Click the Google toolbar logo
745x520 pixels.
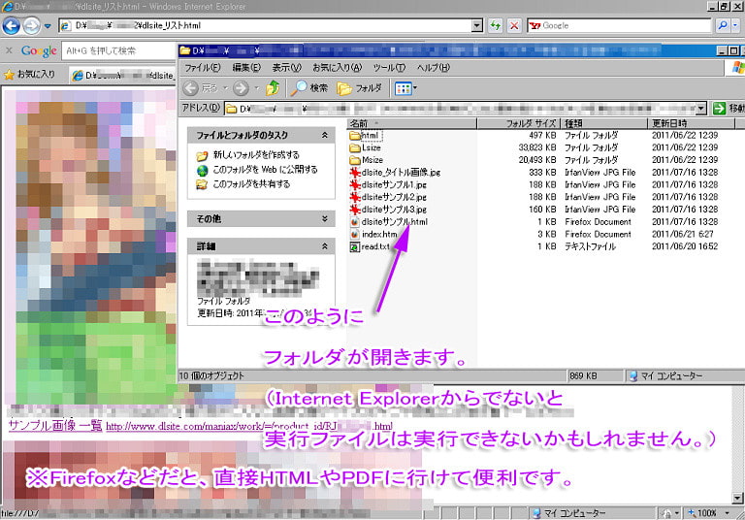click(39, 50)
